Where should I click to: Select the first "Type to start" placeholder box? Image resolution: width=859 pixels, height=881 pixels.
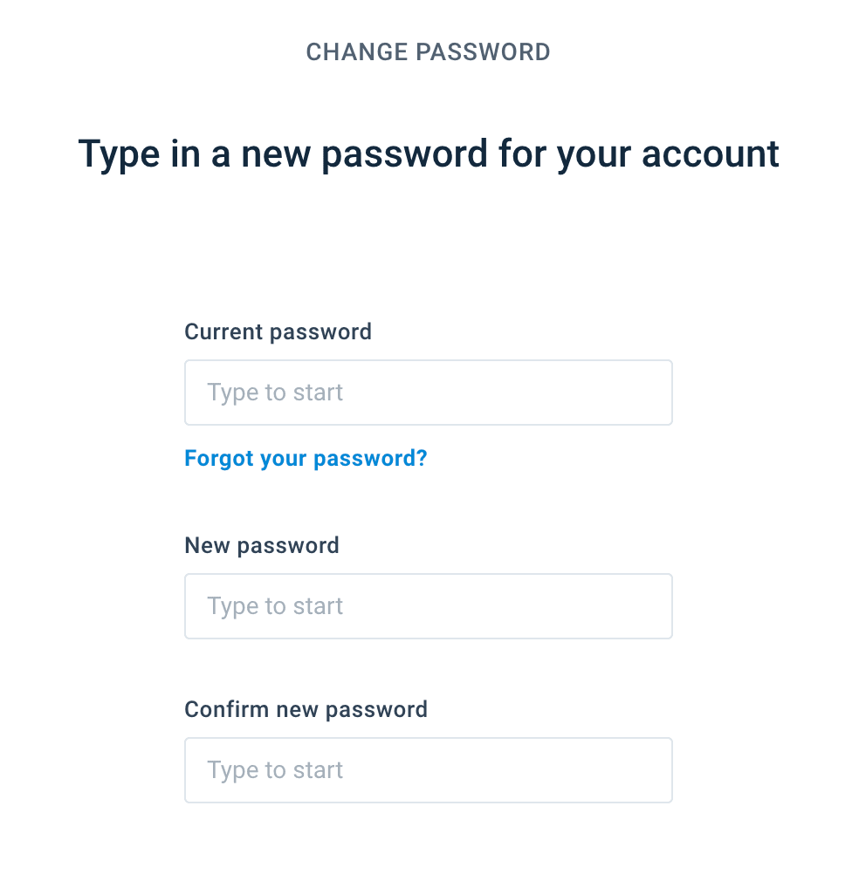tap(428, 393)
